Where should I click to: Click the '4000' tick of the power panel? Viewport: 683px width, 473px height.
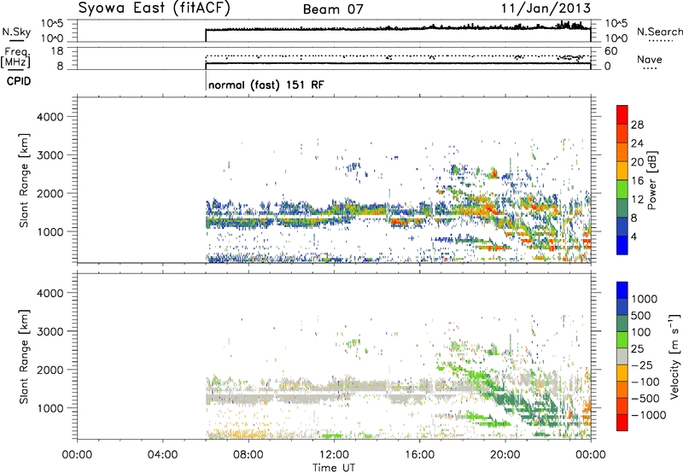coord(50,117)
